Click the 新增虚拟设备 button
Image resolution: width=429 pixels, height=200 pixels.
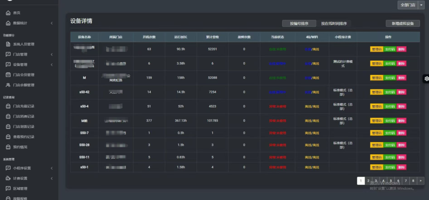point(403,24)
